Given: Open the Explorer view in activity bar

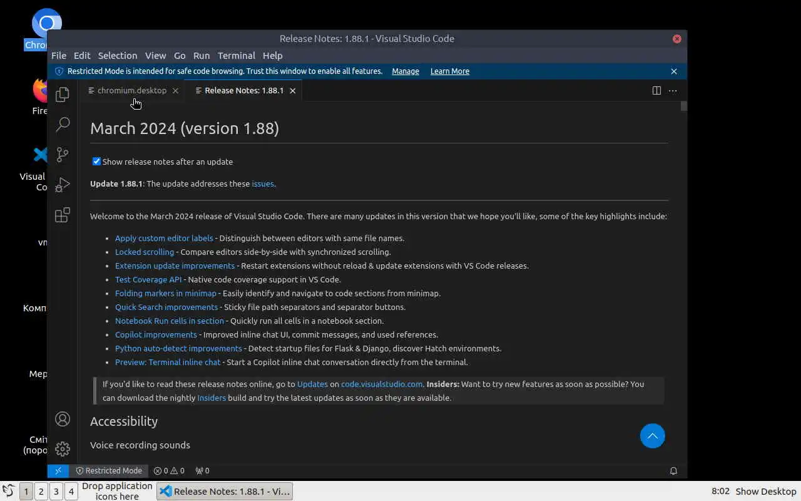Looking at the screenshot, I should click(63, 94).
